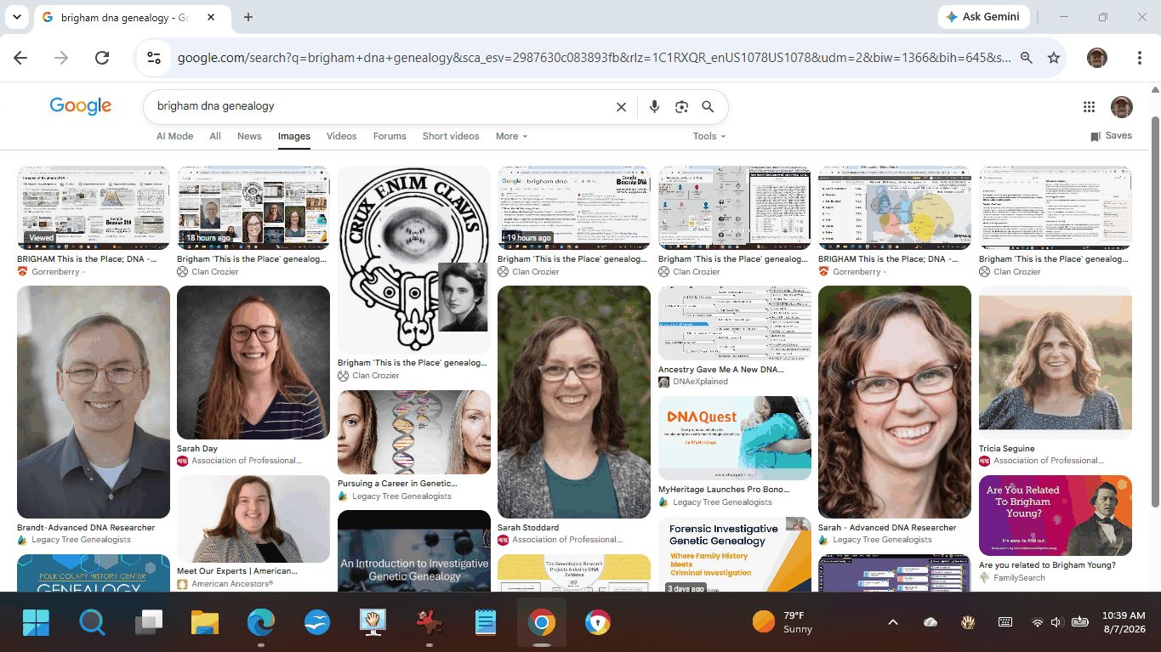Start a voice search with the microphone
This screenshot has height=652, width=1161.
[x=654, y=107]
